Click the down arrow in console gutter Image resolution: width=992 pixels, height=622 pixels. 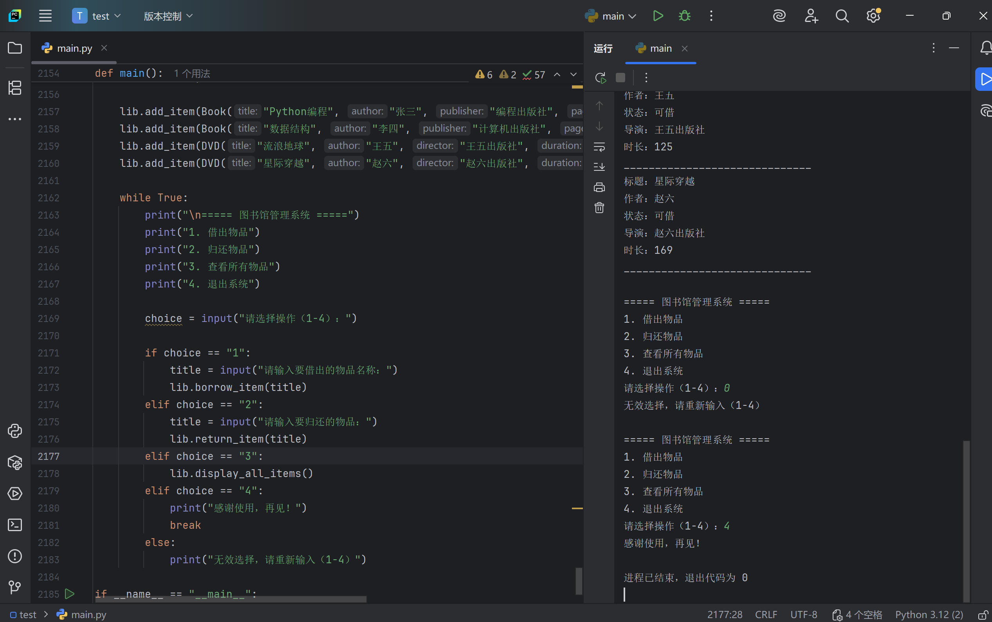click(599, 126)
